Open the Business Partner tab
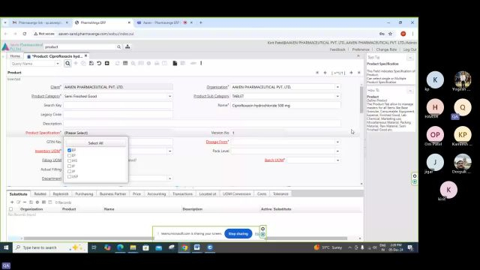The image size is (480, 270). (113, 194)
